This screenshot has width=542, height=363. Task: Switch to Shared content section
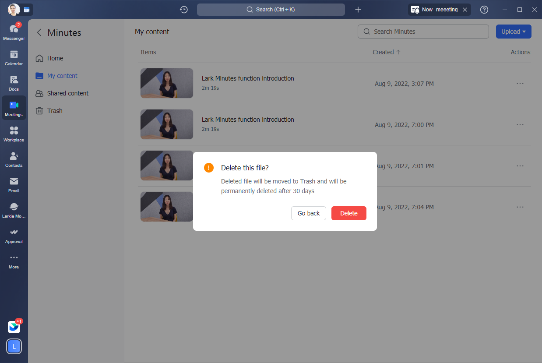point(67,93)
